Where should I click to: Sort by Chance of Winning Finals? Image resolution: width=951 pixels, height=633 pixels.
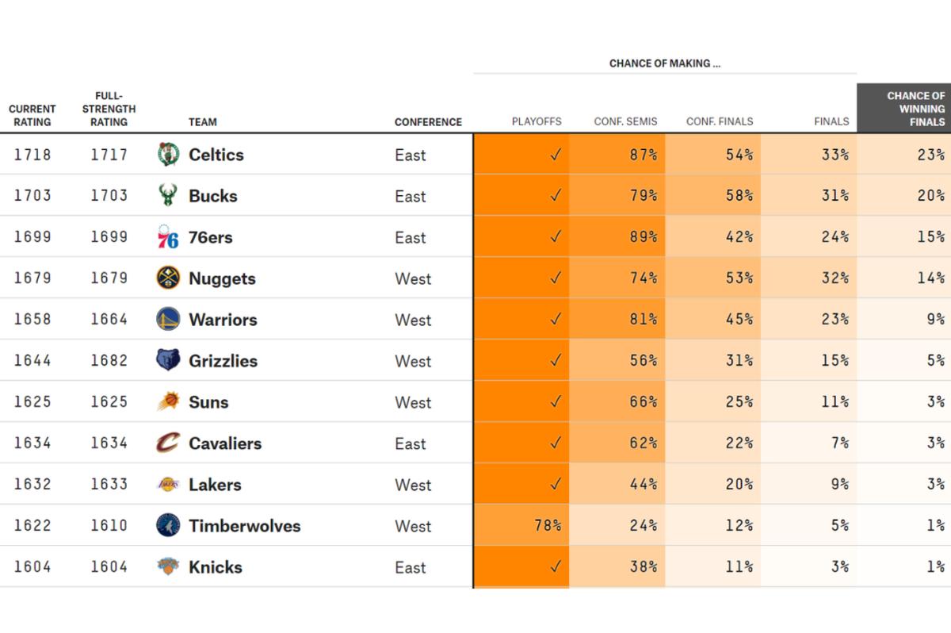coord(916,109)
